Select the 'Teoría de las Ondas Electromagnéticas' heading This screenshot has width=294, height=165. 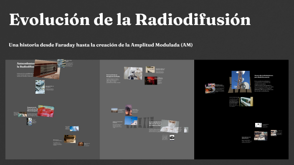[x=32, y=109]
